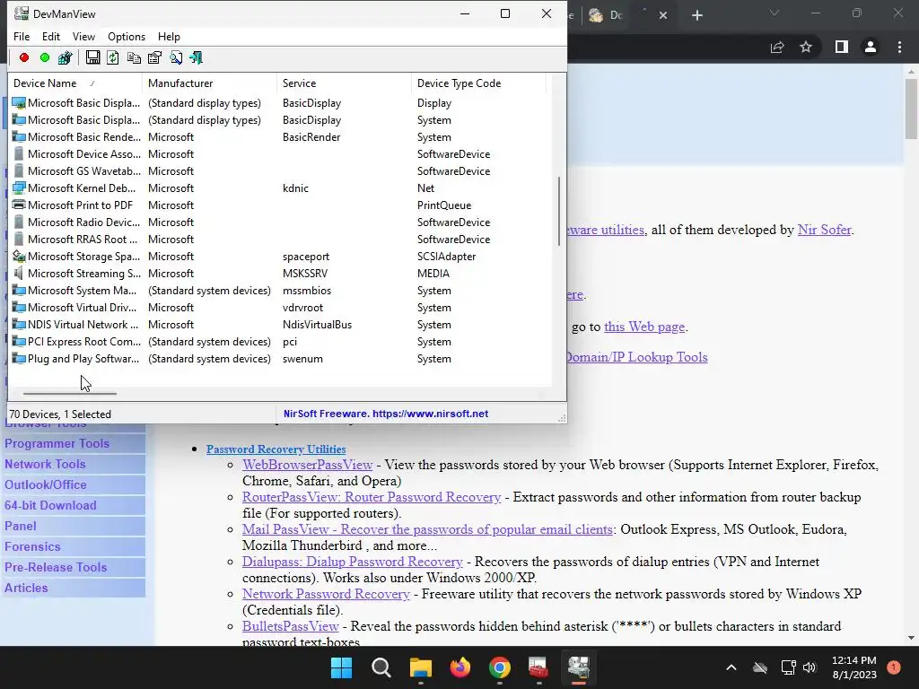
Task: Click the red toolbox taskbar icon
Action: tap(538, 667)
